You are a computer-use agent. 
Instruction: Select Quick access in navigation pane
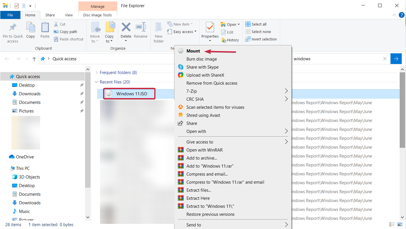click(x=43, y=77)
